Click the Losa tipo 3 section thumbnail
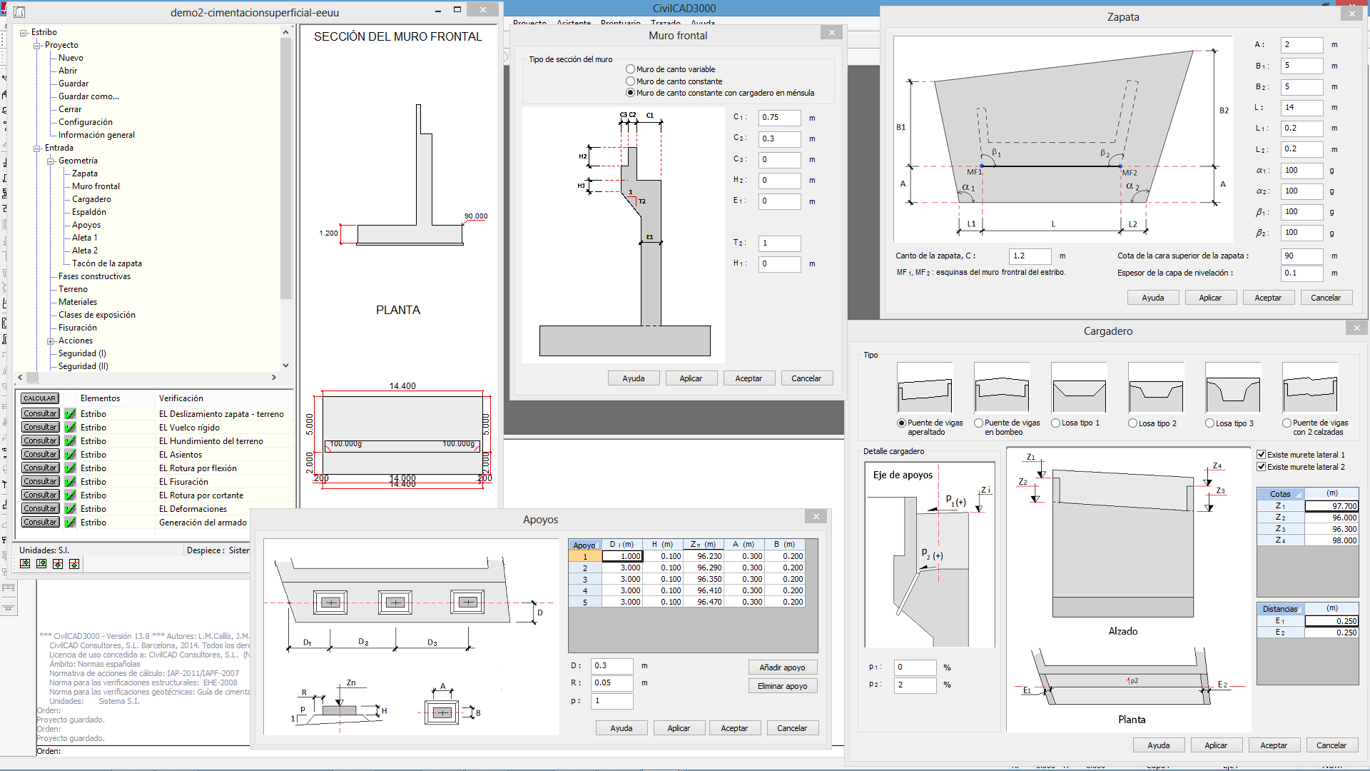 tap(1233, 389)
